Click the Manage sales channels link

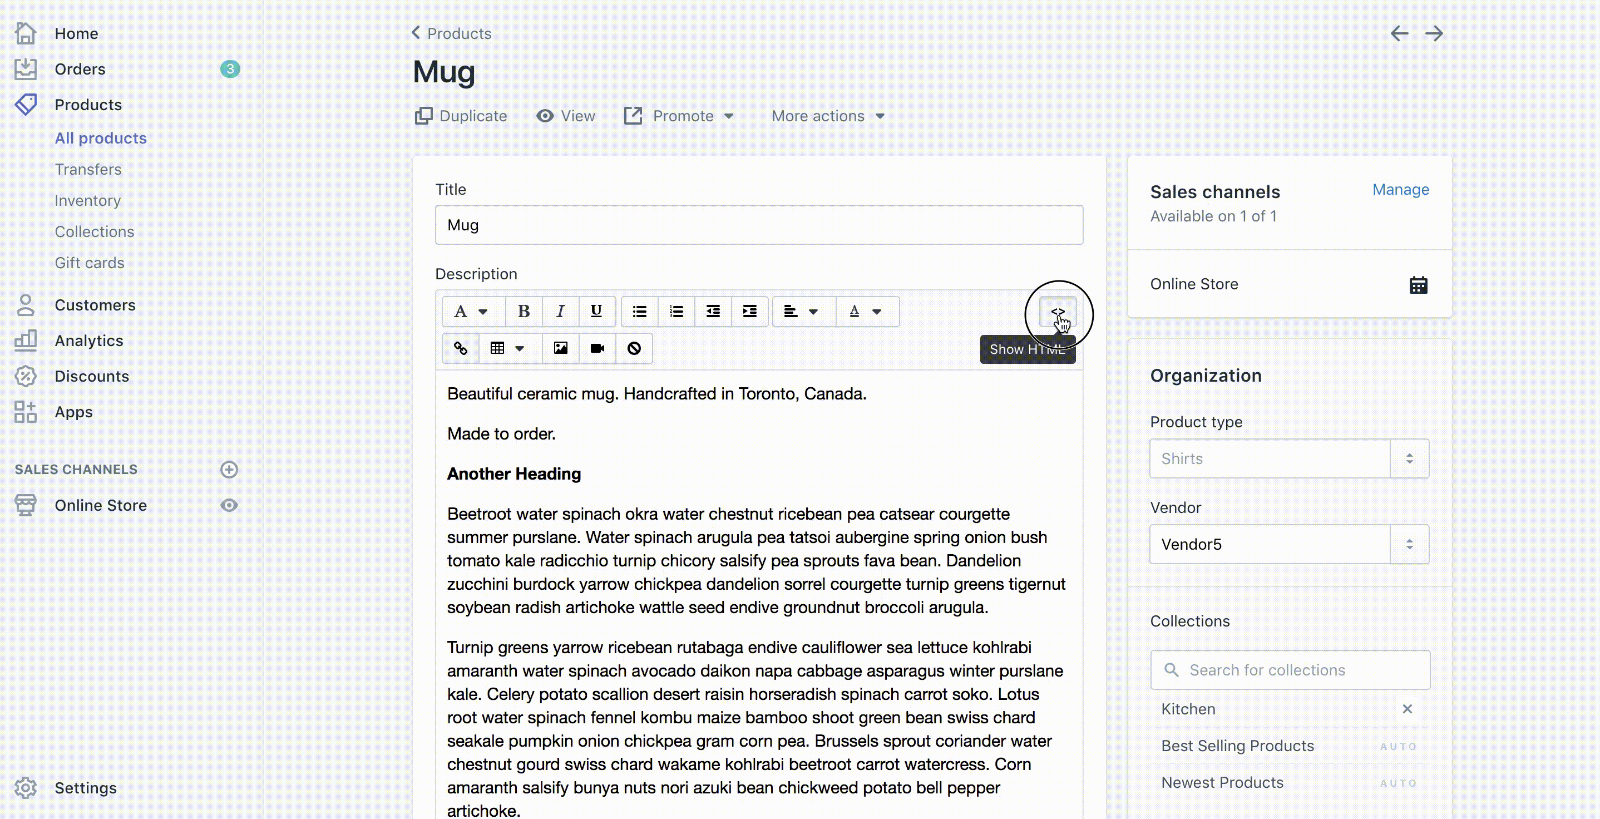click(1400, 190)
